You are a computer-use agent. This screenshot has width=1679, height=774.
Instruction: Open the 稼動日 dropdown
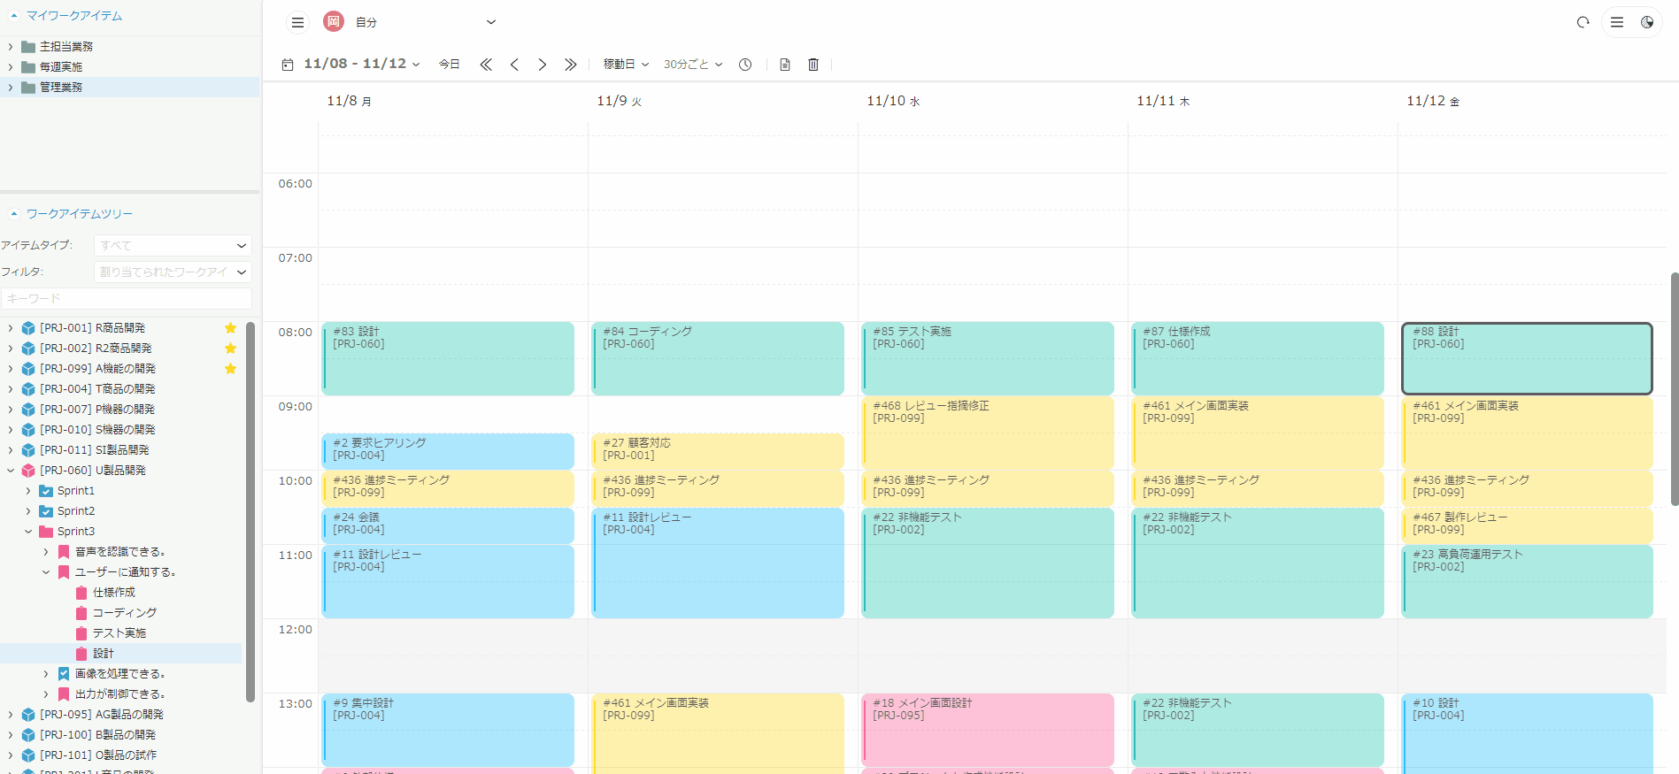(626, 65)
